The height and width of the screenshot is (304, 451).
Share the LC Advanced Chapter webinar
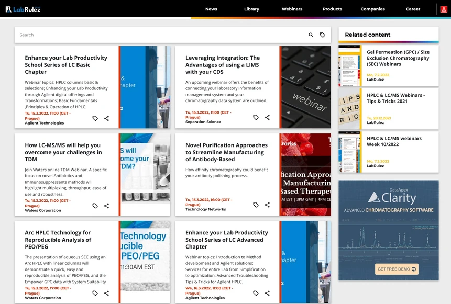pos(267,293)
